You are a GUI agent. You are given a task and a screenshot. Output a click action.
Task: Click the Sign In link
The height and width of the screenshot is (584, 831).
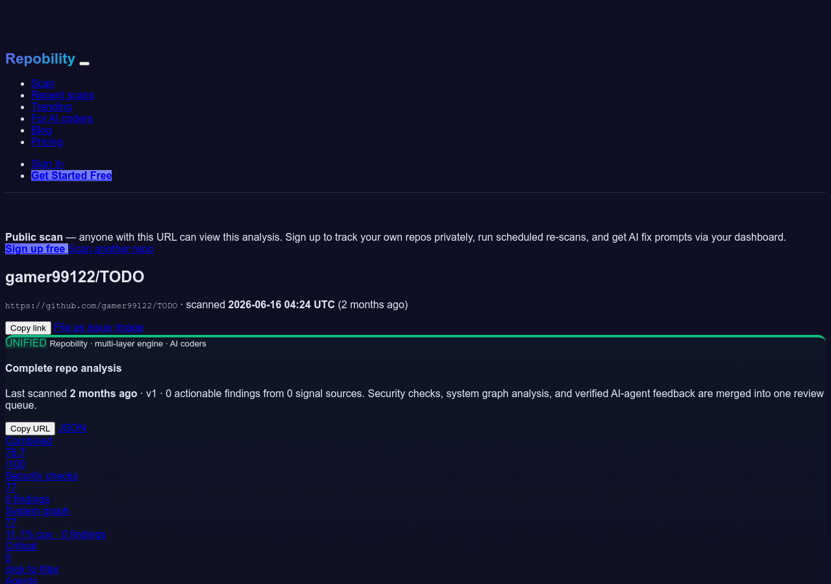click(47, 164)
